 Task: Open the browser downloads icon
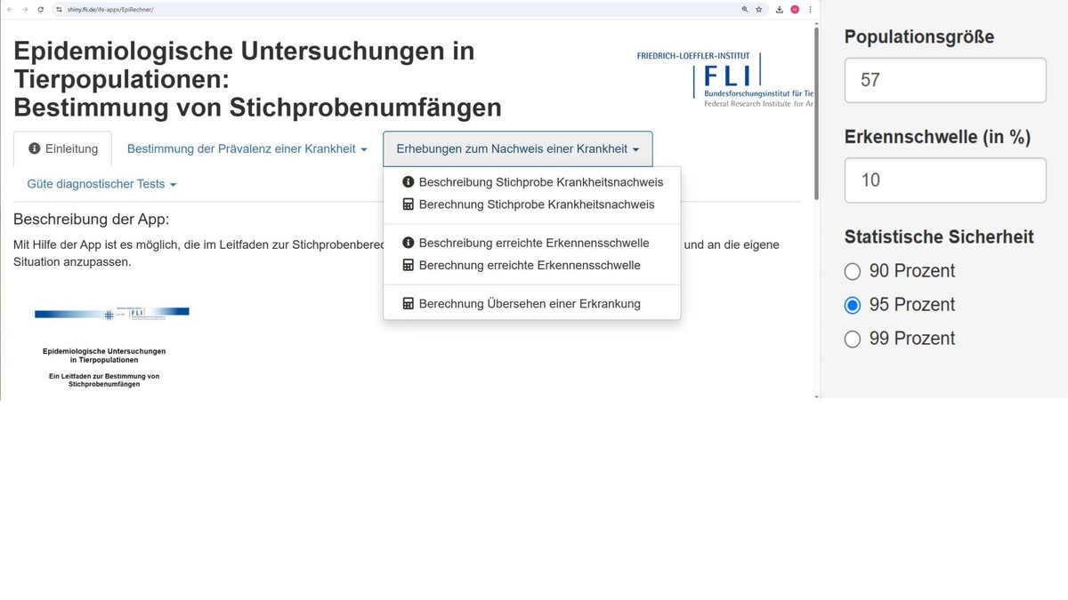coord(780,9)
